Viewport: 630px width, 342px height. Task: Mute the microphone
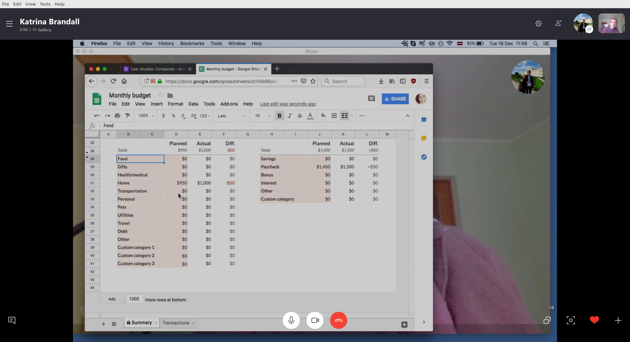(x=291, y=320)
